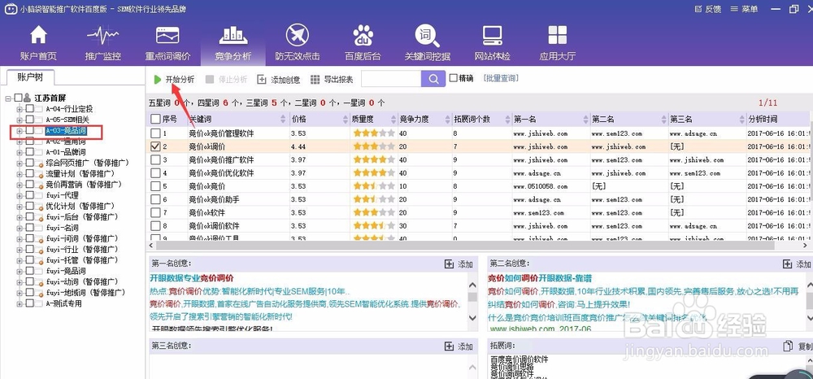Select the A-03-竞品词 tree item
The width and height of the screenshot is (813, 379).
[x=65, y=131]
